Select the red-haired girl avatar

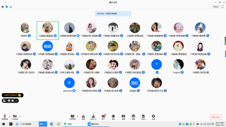[x=91, y=83]
